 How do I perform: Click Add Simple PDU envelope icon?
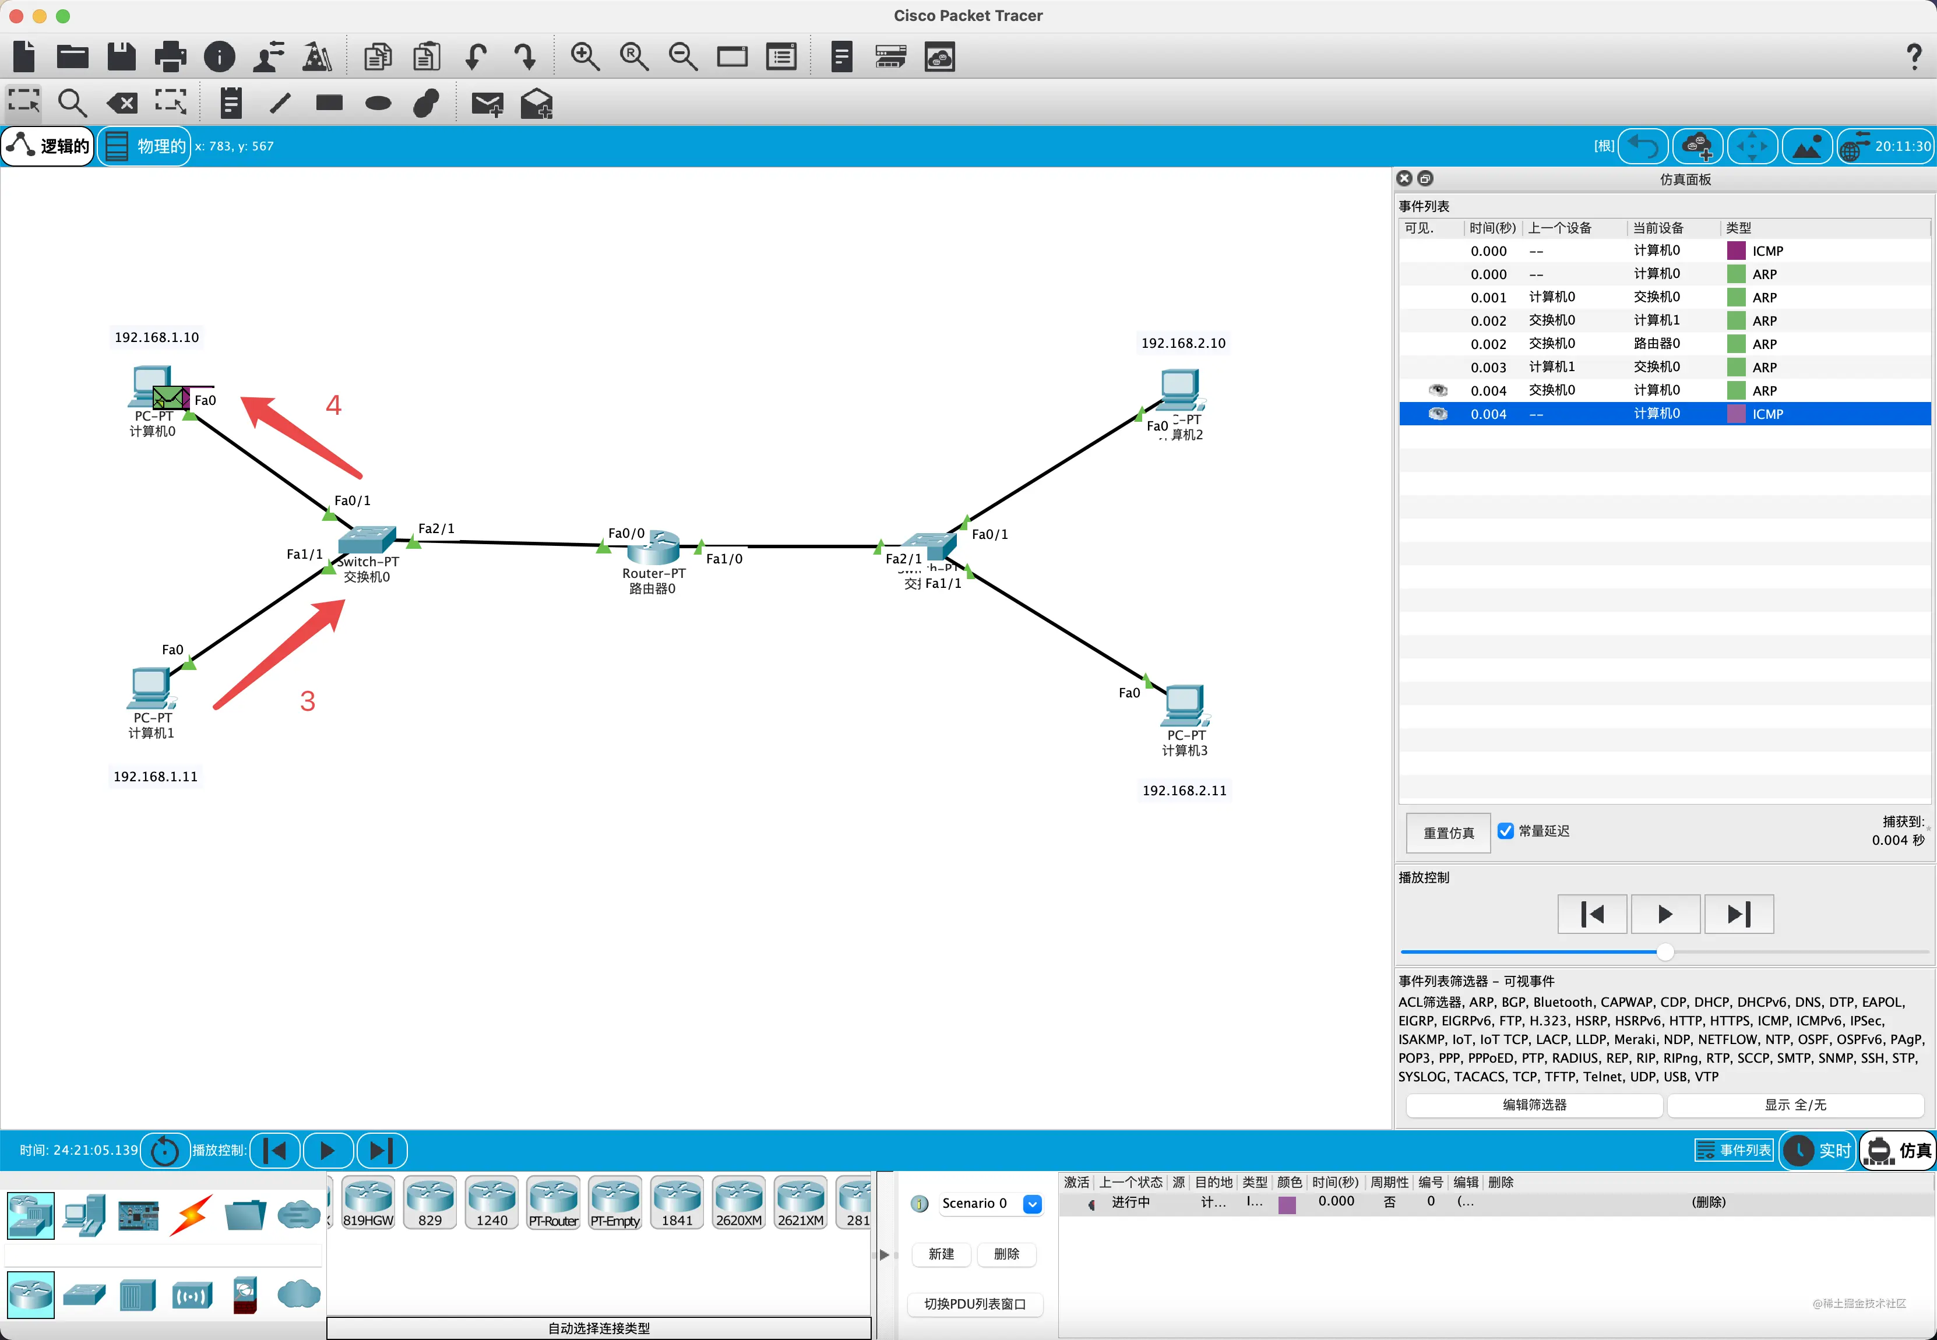(x=487, y=103)
